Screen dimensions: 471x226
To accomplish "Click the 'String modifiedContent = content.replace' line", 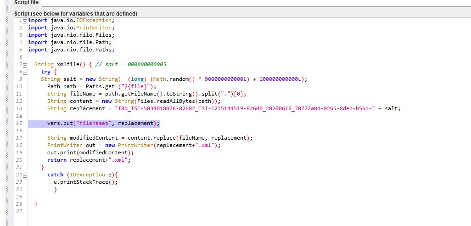I will coord(150,138).
